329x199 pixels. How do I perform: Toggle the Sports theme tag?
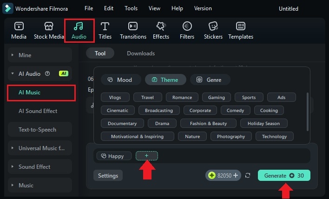[249, 97]
